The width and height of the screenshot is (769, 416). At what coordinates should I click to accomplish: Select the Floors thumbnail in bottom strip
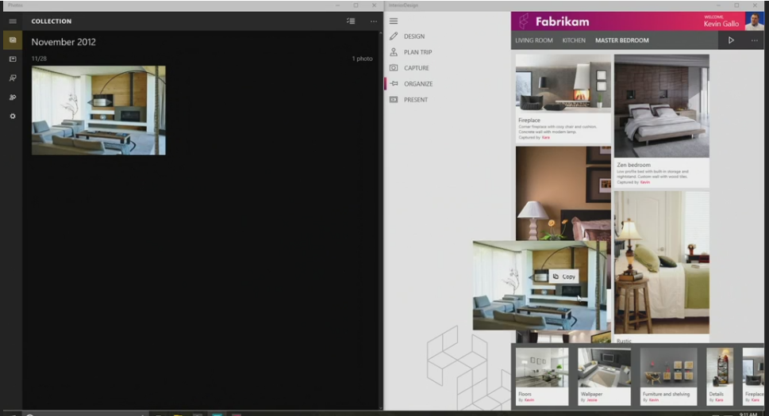click(542, 376)
